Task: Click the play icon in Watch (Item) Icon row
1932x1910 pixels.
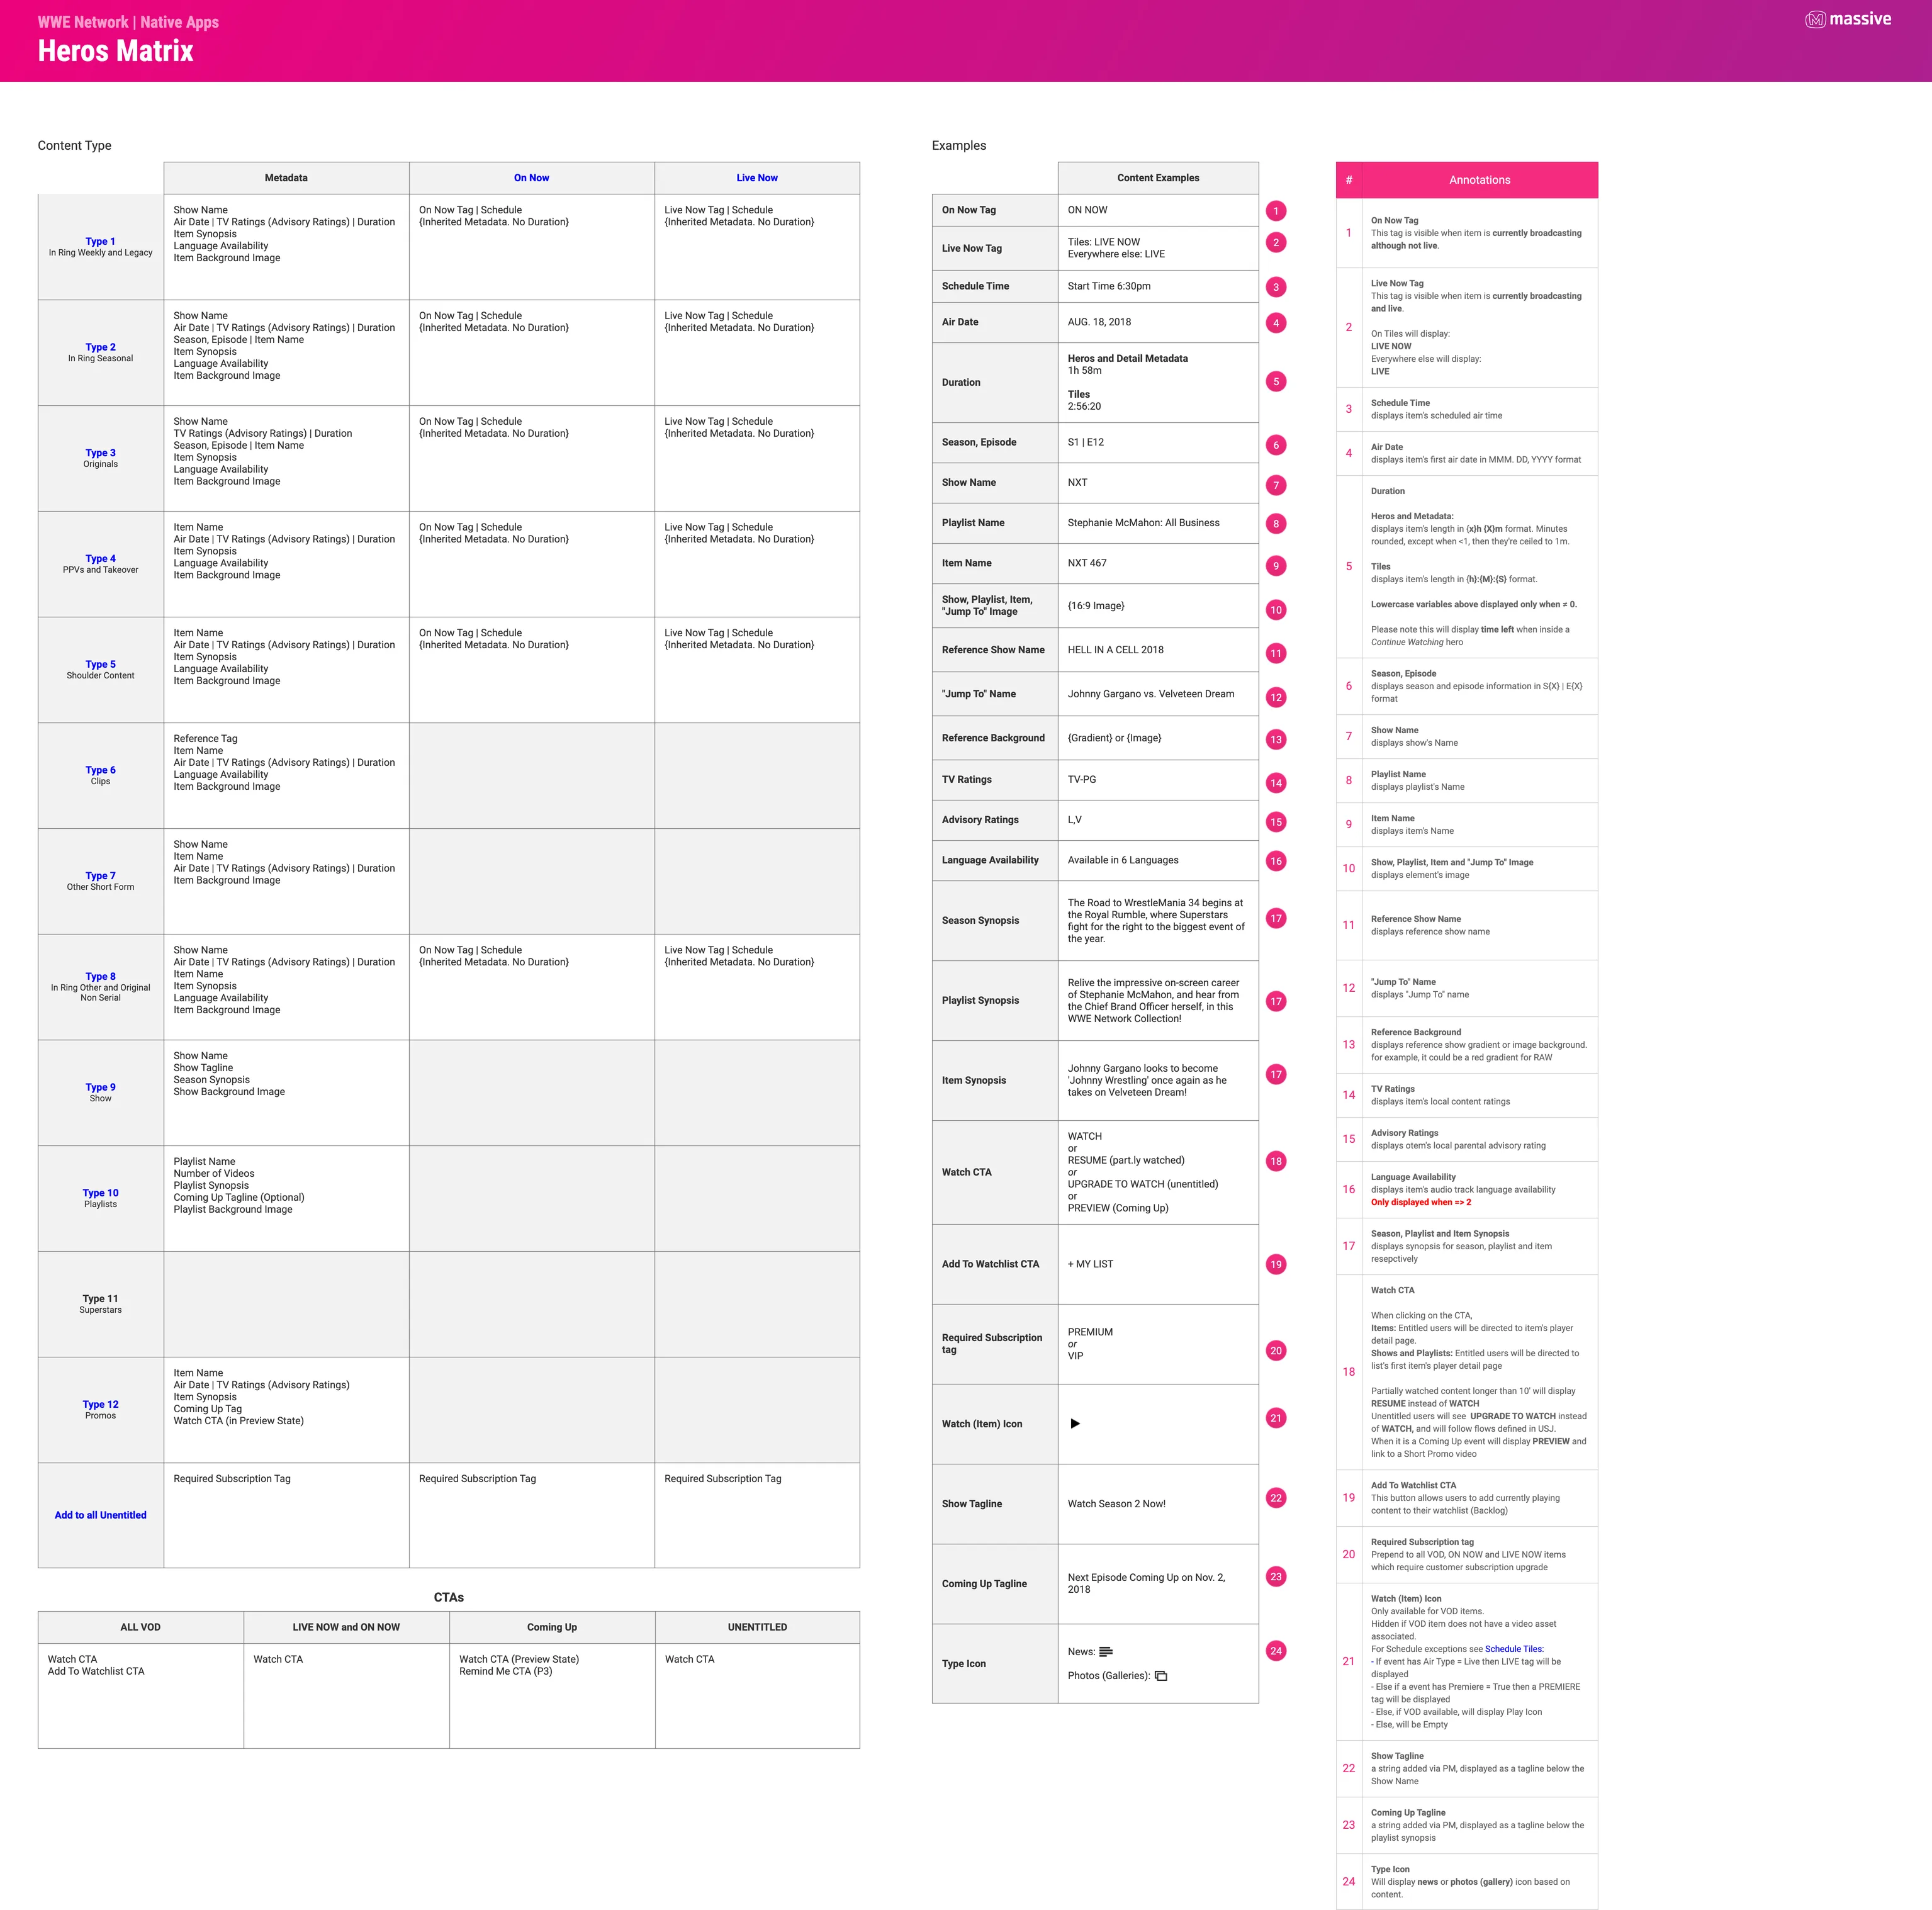Action: coord(1075,1423)
